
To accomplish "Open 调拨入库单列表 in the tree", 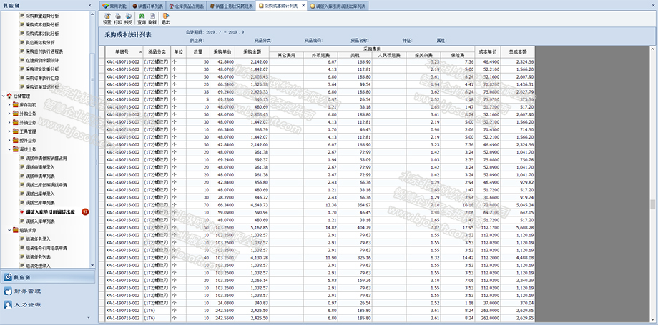I will (40, 221).
